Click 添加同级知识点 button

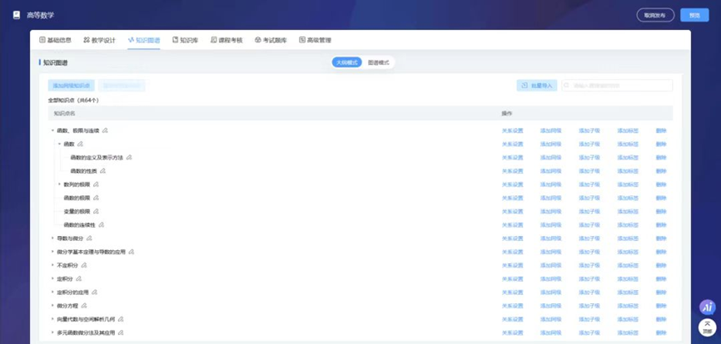click(72, 86)
